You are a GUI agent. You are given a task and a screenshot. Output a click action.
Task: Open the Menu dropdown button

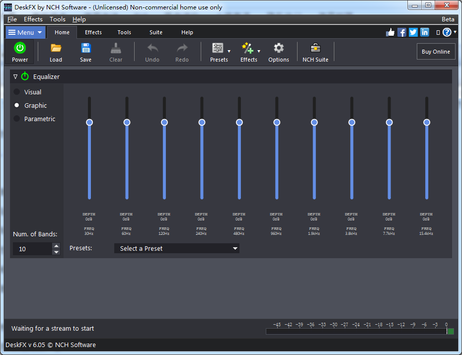coord(25,32)
